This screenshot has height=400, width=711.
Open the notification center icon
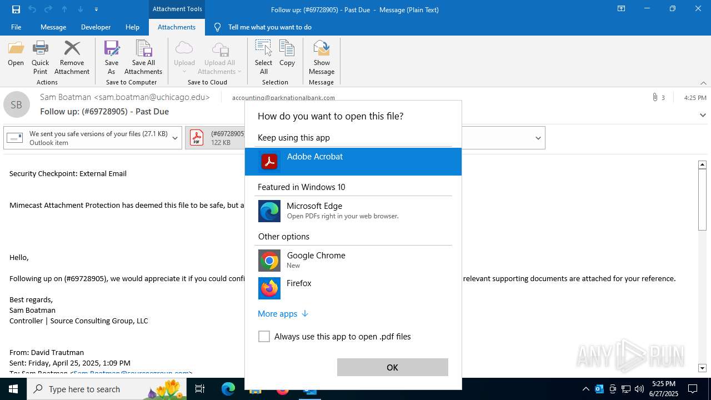tap(693, 389)
